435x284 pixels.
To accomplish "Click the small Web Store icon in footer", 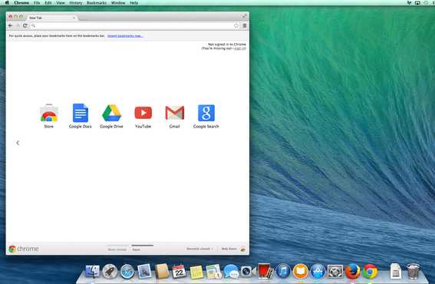I will 243,249.
